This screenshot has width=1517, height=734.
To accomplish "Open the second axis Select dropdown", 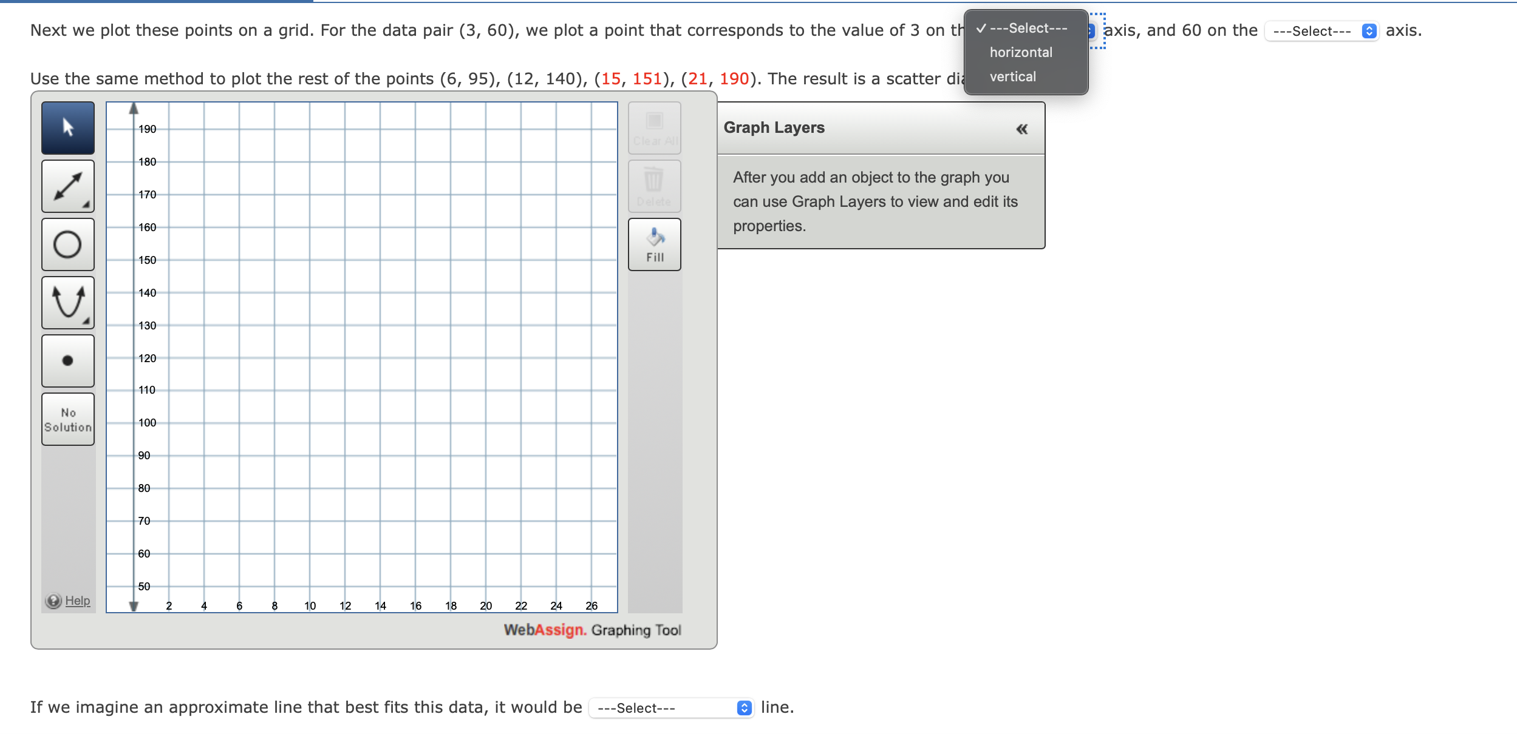I will [x=1321, y=31].
